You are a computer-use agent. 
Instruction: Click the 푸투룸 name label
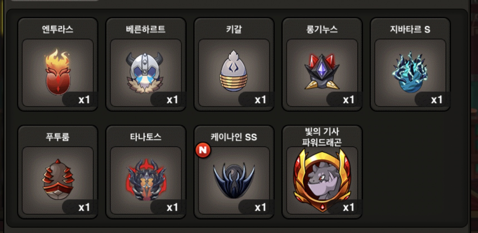(x=58, y=137)
